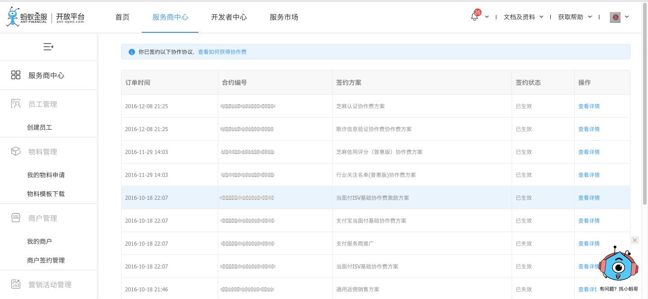Go to the 服务市场 section
Image resolution: width=648 pixels, height=299 pixels.
coord(284,17)
